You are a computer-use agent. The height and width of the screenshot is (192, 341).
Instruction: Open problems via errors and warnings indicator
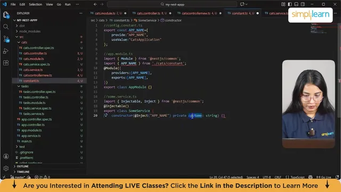pos(43,177)
